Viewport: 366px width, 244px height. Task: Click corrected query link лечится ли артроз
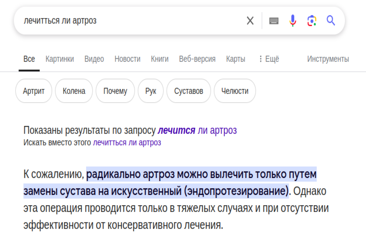click(x=197, y=130)
